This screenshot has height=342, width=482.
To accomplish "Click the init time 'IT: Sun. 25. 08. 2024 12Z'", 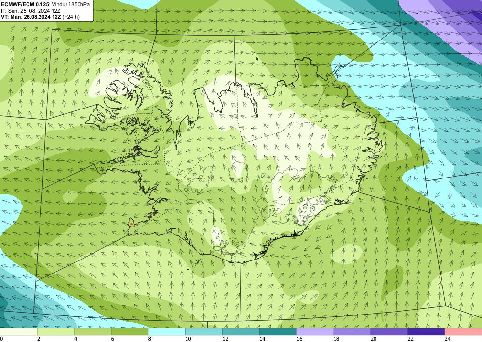I will pos(30,11).
